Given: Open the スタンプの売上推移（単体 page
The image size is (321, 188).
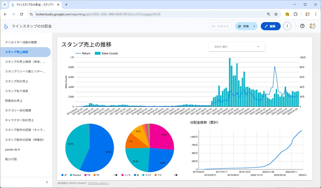Looking at the screenshot, I should click(x=25, y=62).
